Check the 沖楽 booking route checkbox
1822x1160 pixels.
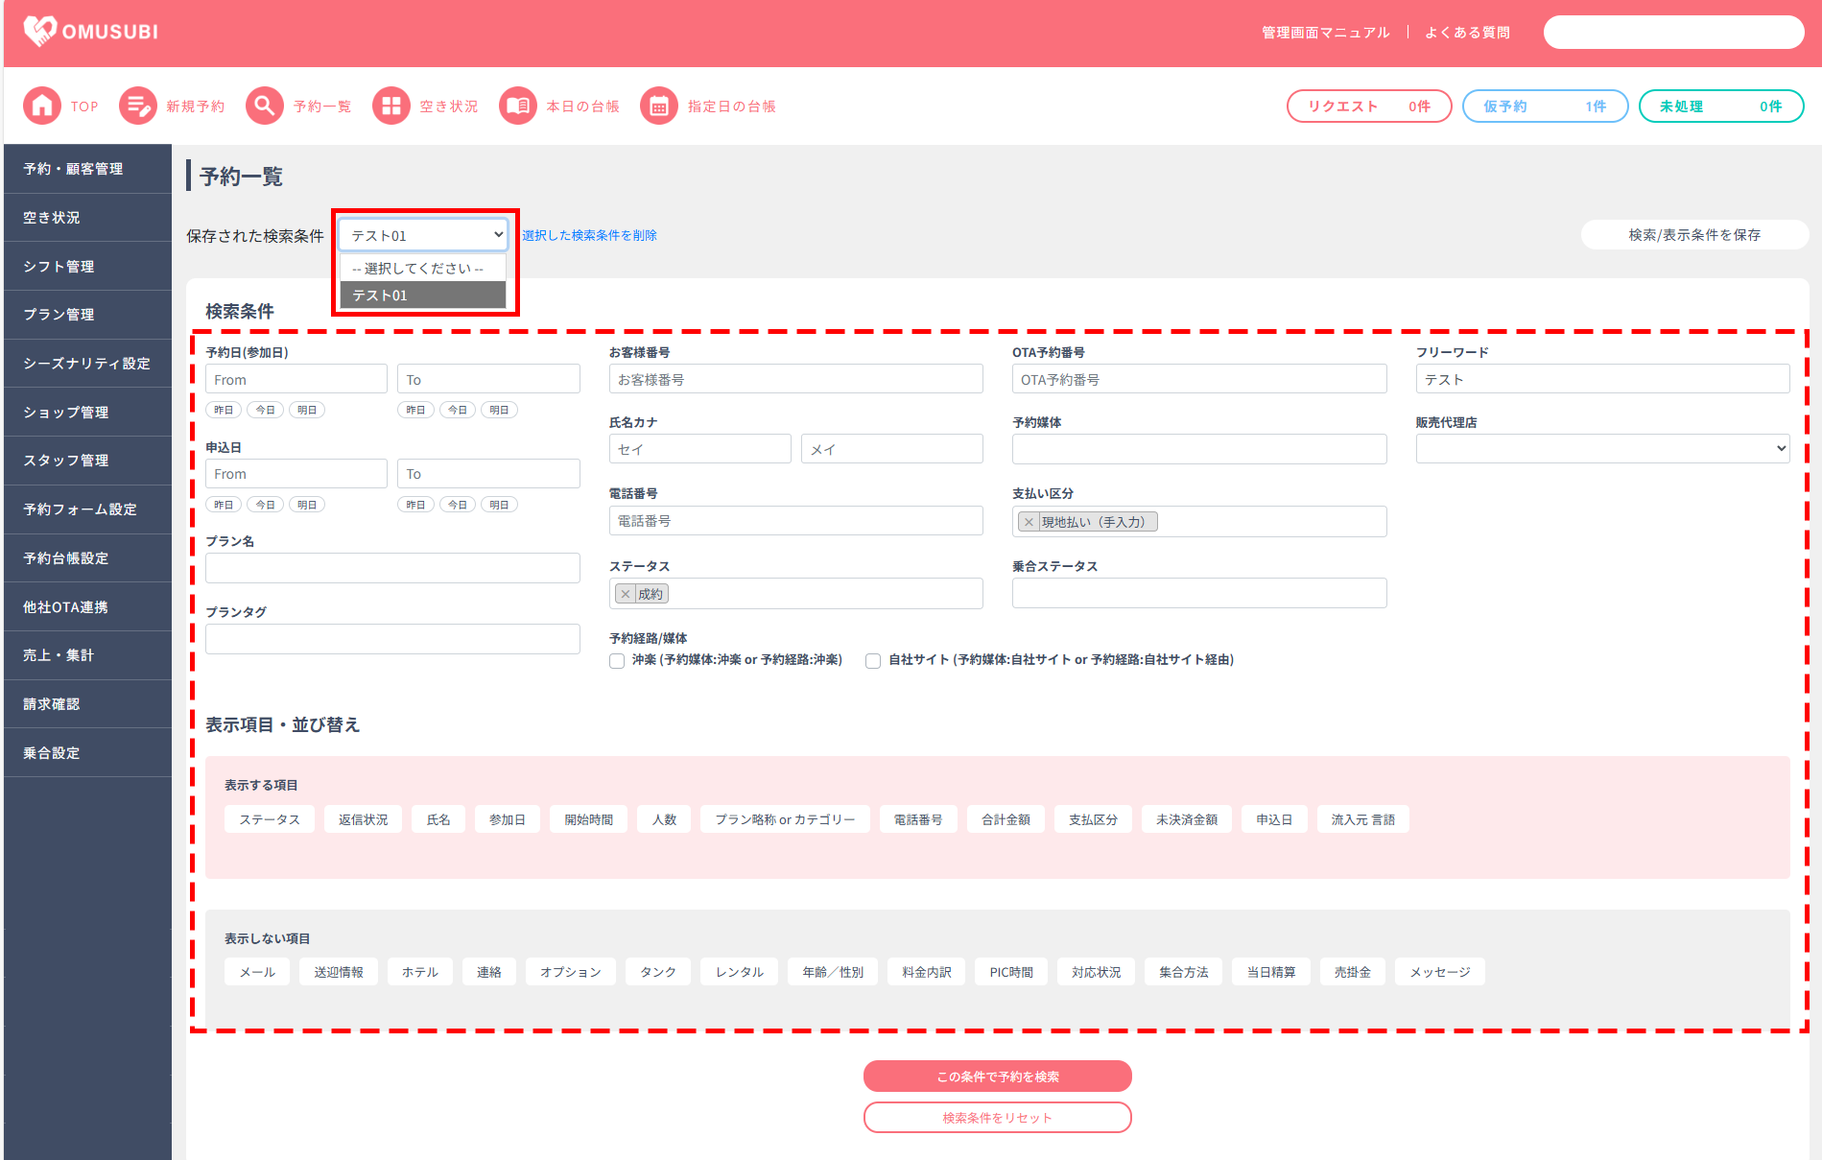pos(617,661)
